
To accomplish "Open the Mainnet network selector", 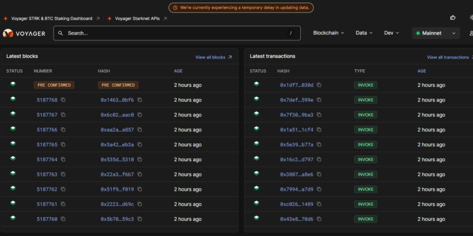I will click(436, 33).
